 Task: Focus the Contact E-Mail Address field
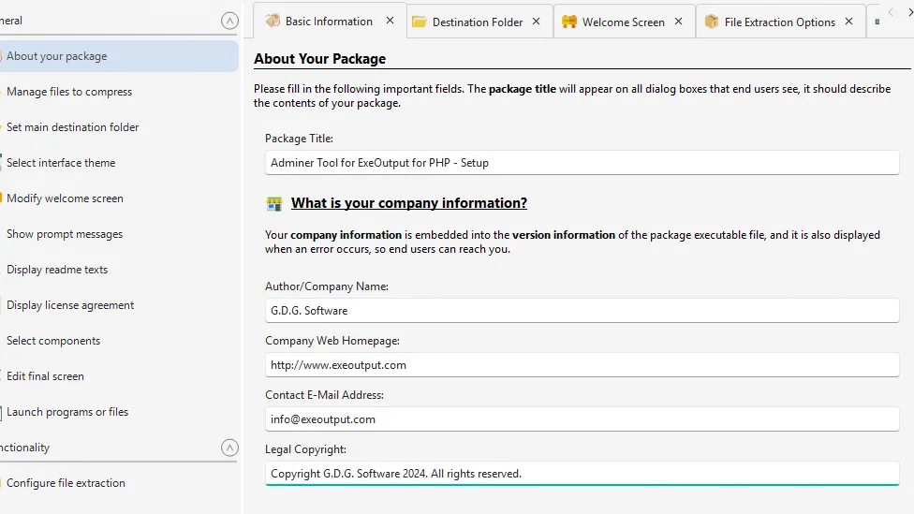point(582,419)
